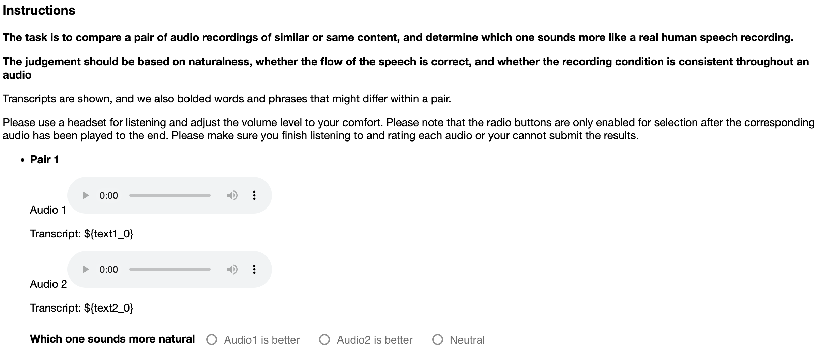This screenshot has height=349, width=818.
Task: Mute the Audio 1 volume icon
Action: (232, 195)
